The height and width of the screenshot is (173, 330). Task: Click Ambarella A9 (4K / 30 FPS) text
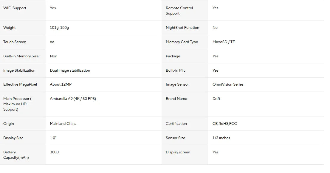[73, 99]
